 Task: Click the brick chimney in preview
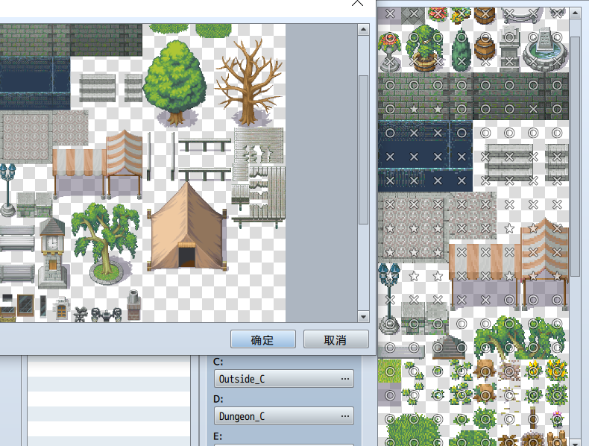coord(133,305)
